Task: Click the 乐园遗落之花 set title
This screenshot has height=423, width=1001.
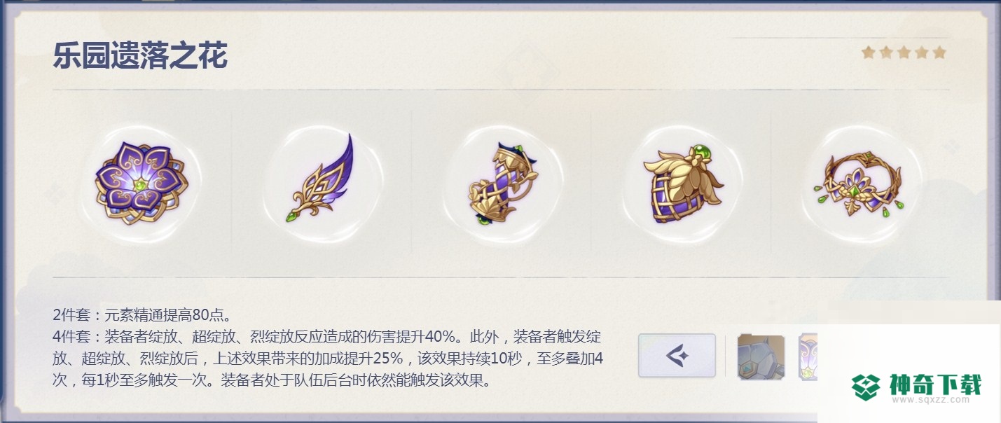Action: pyautogui.click(x=140, y=56)
